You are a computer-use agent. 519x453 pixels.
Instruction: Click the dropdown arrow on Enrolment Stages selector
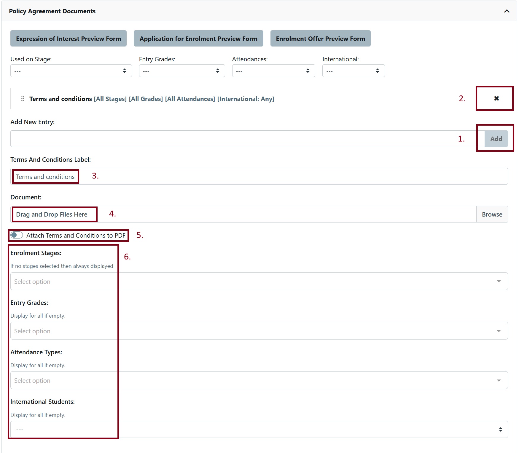pos(499,281)
